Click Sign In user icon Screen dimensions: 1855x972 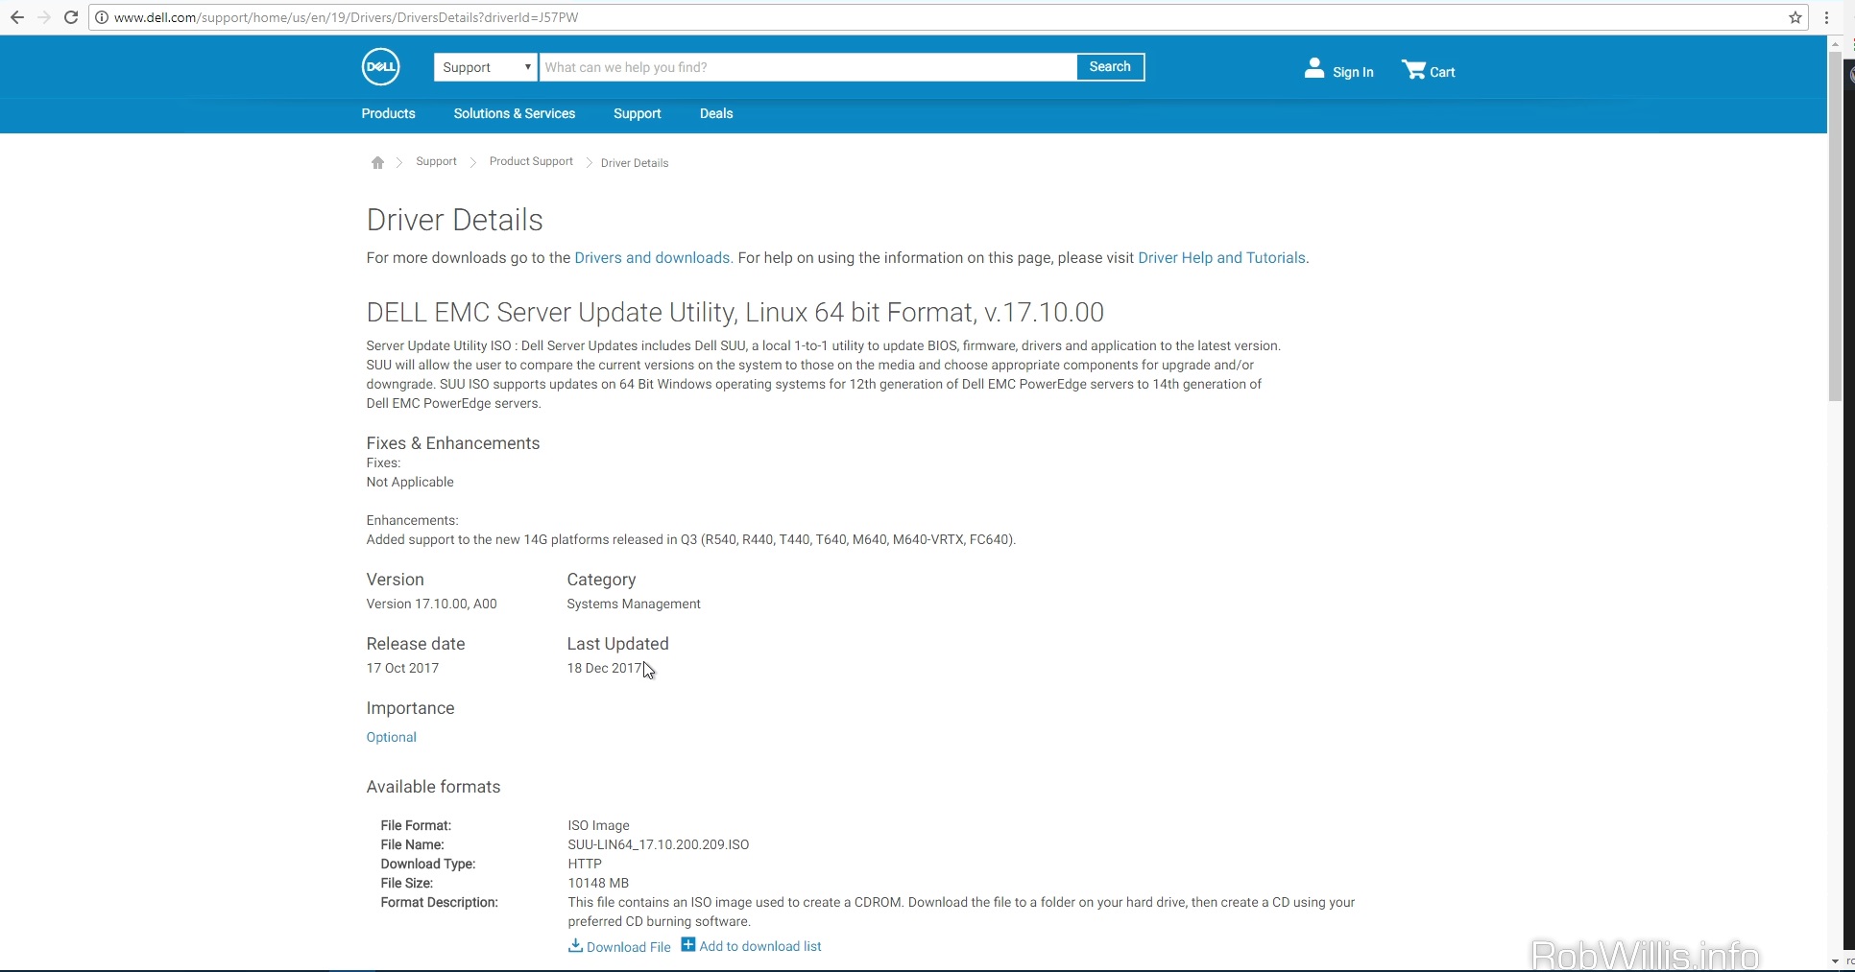pos(1314,68)
